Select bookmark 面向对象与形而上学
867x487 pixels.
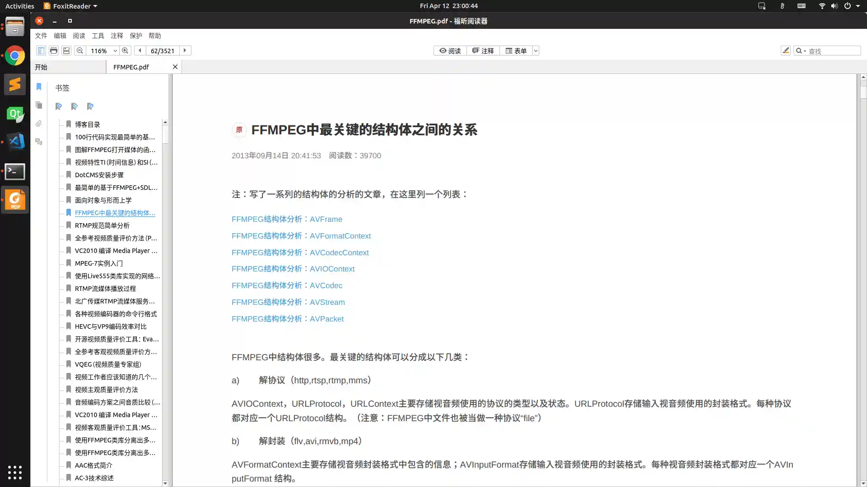pos(103,200)
